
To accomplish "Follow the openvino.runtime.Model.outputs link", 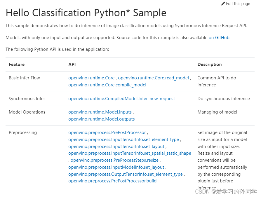I will coord(101,119).
